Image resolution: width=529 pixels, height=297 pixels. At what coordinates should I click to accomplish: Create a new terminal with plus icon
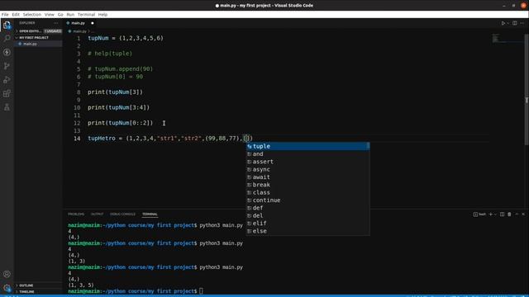click(490, 214)
